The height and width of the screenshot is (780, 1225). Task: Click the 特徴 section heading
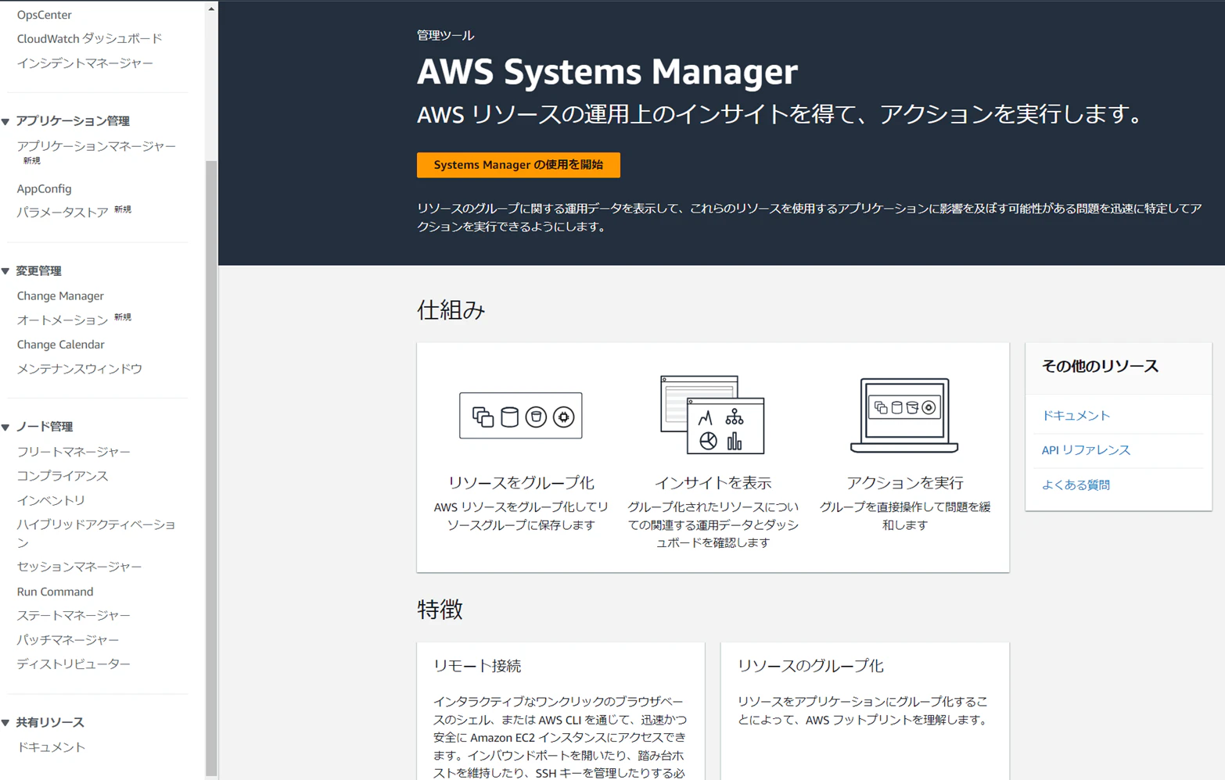pos(440,610)
